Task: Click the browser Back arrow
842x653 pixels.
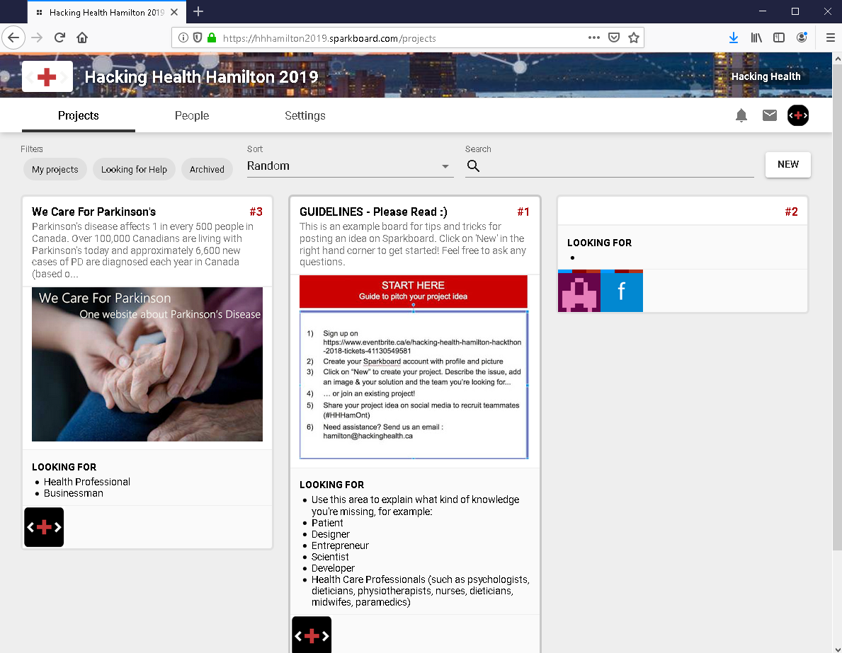Action: click(13, 37)
